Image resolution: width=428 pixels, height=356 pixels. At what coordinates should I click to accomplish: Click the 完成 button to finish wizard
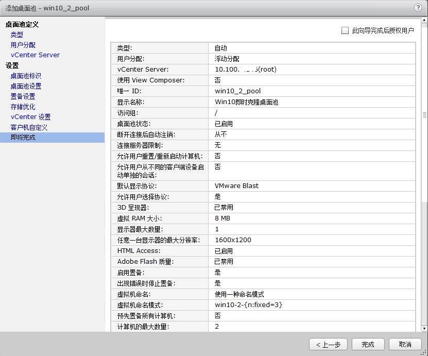coord(368,344)
